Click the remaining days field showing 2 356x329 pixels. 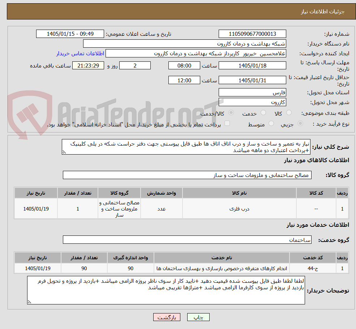click(135, 66)
